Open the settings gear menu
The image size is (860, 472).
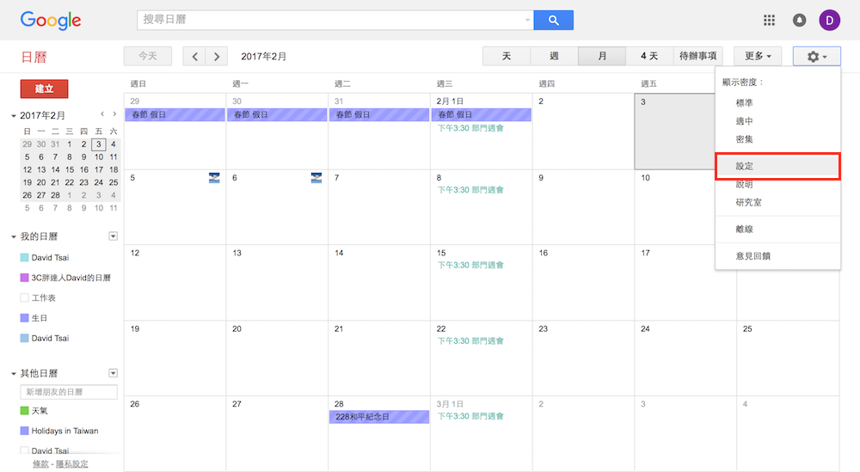816,56
